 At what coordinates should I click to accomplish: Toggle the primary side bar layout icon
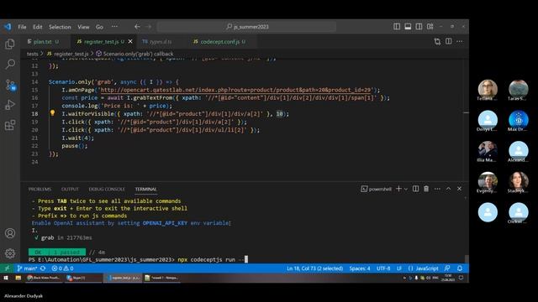click(397, 26)
